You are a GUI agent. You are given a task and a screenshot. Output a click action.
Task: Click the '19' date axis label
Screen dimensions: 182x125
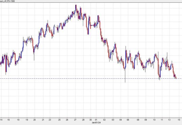(x=27, y=120)
